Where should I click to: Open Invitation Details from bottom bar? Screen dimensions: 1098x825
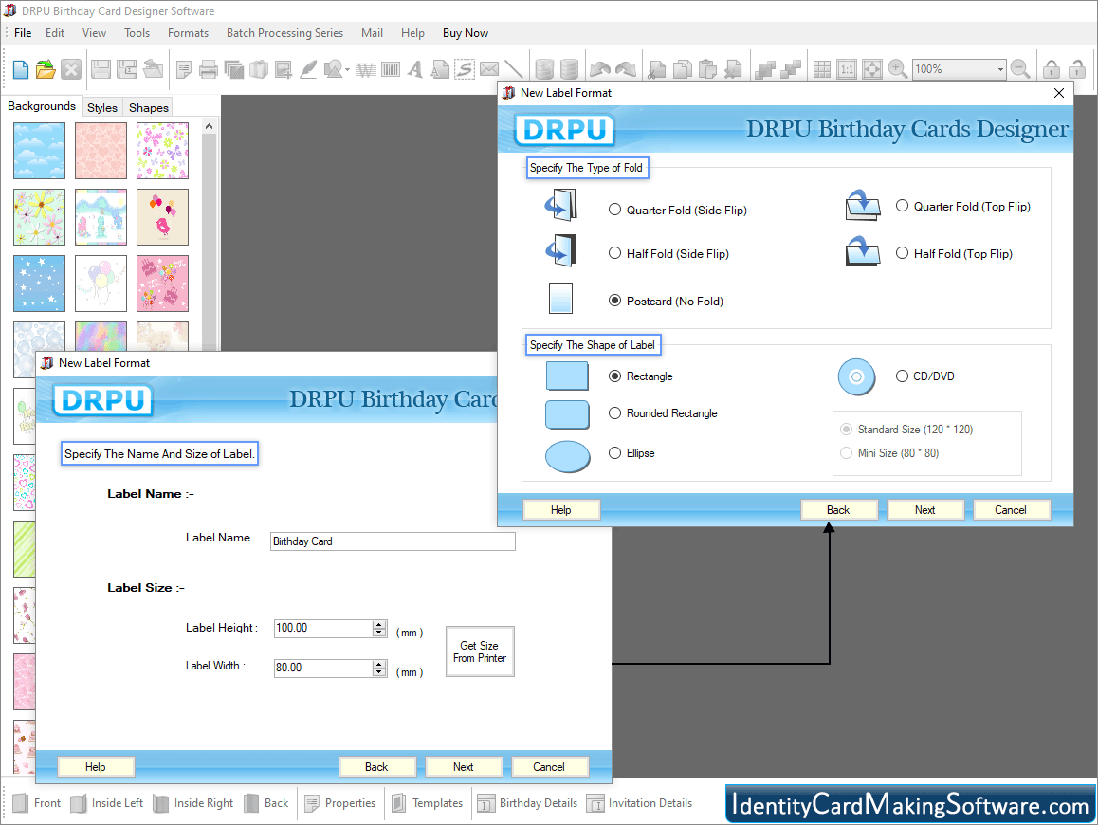pos(639,803)
